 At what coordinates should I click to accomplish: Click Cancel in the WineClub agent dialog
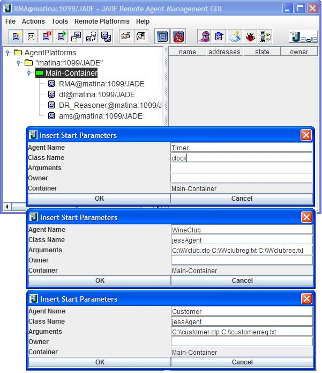click(242, 281)
